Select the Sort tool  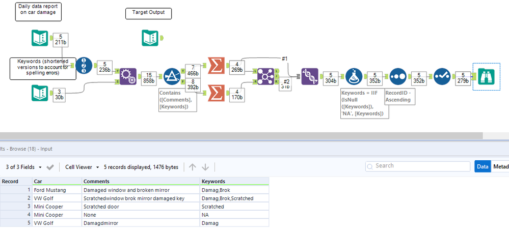click(397, 76)
